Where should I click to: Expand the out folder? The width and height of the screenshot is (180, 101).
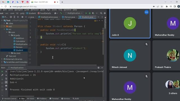(4, 26)
